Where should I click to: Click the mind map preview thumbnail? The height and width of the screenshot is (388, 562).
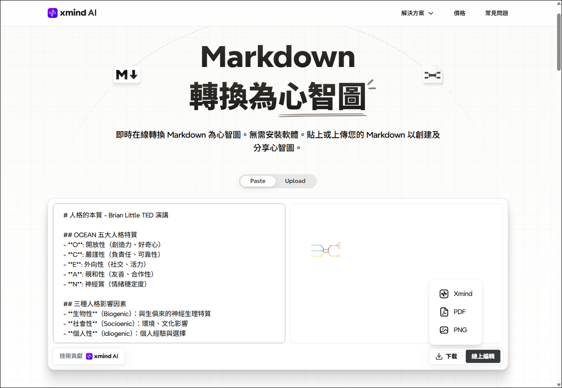point(326,250)
